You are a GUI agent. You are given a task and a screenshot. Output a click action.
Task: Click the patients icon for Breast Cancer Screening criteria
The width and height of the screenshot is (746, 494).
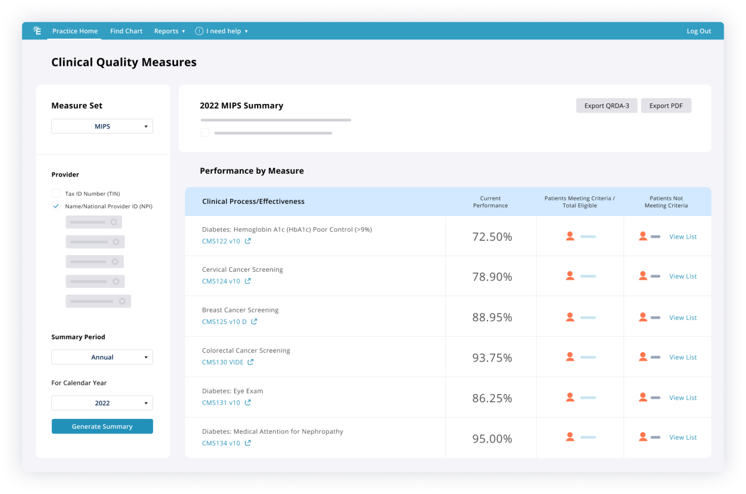point(569,316)
